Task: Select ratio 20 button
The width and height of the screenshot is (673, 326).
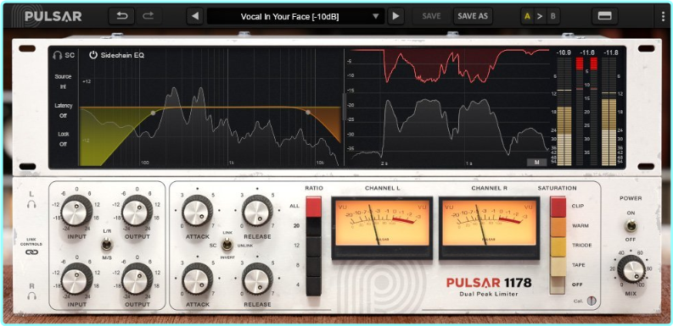Action: click(x=313, y=226)
